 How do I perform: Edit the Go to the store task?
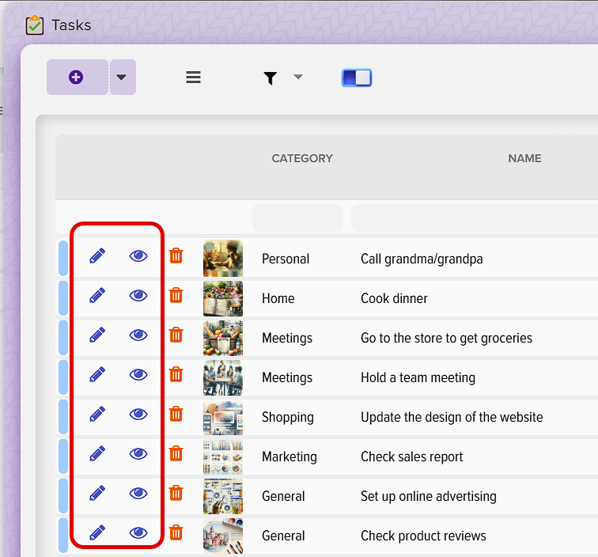97,335
